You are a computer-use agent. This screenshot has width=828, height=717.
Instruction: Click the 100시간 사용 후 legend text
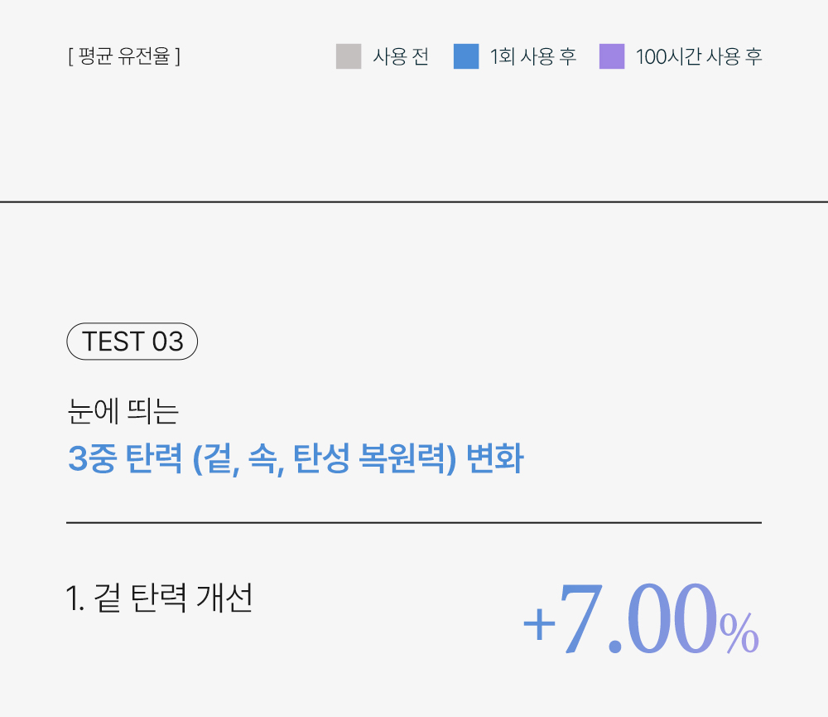coord(699,57)
